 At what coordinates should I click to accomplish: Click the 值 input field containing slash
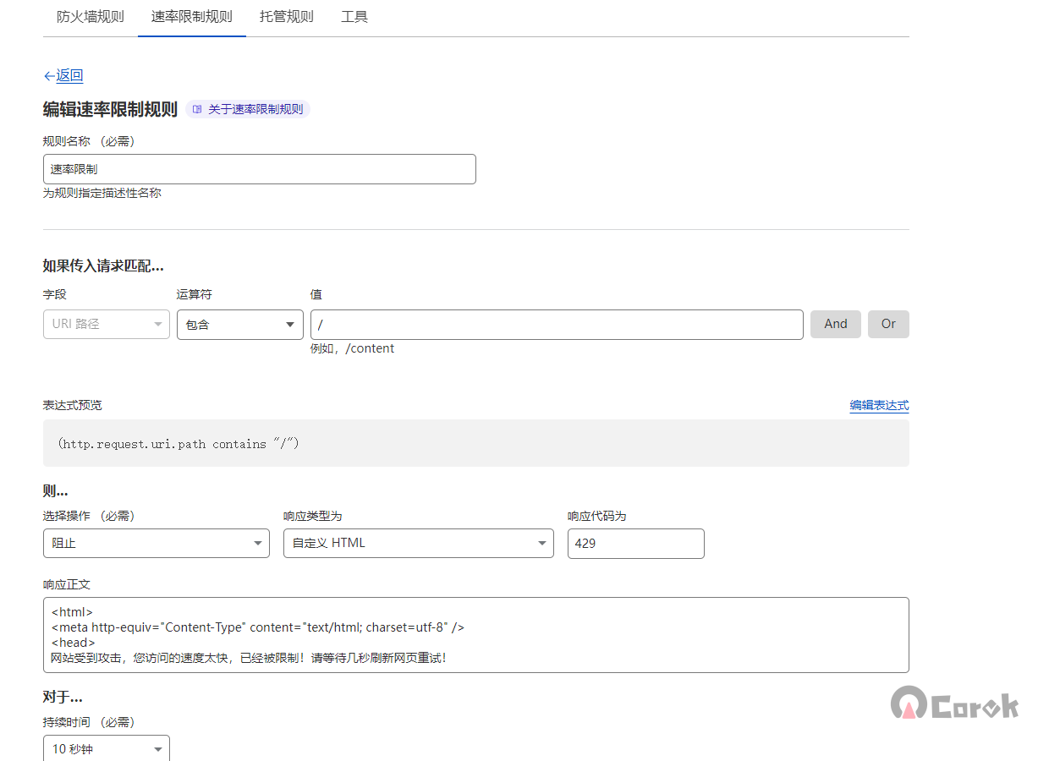click(x=556, y=324)
